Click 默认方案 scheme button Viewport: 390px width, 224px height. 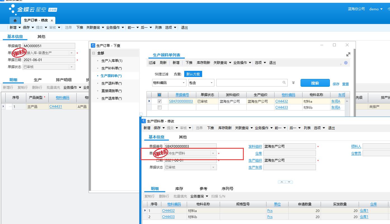point(193,74)
